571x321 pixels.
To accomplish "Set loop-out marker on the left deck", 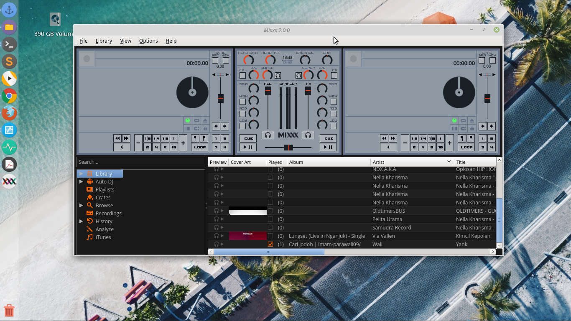I will (204, 138).
